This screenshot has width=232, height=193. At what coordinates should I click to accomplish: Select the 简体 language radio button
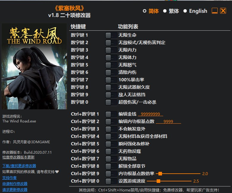[145, 11]
